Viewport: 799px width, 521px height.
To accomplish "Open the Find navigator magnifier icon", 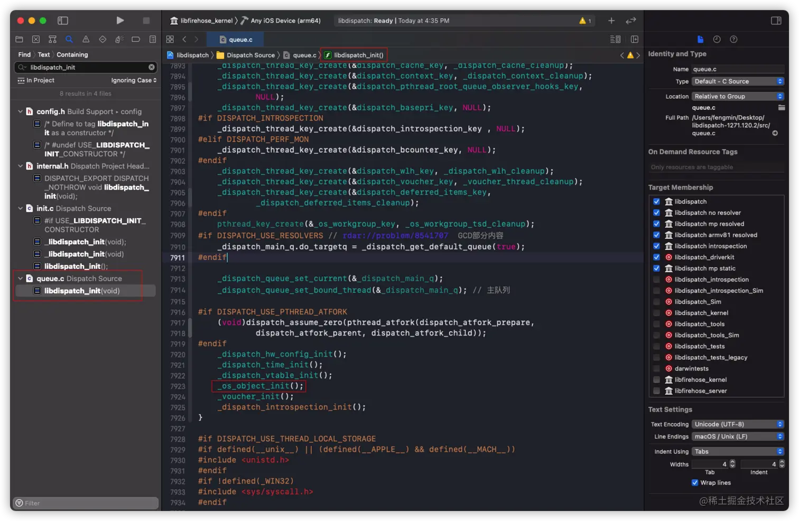I will (69, 39).
